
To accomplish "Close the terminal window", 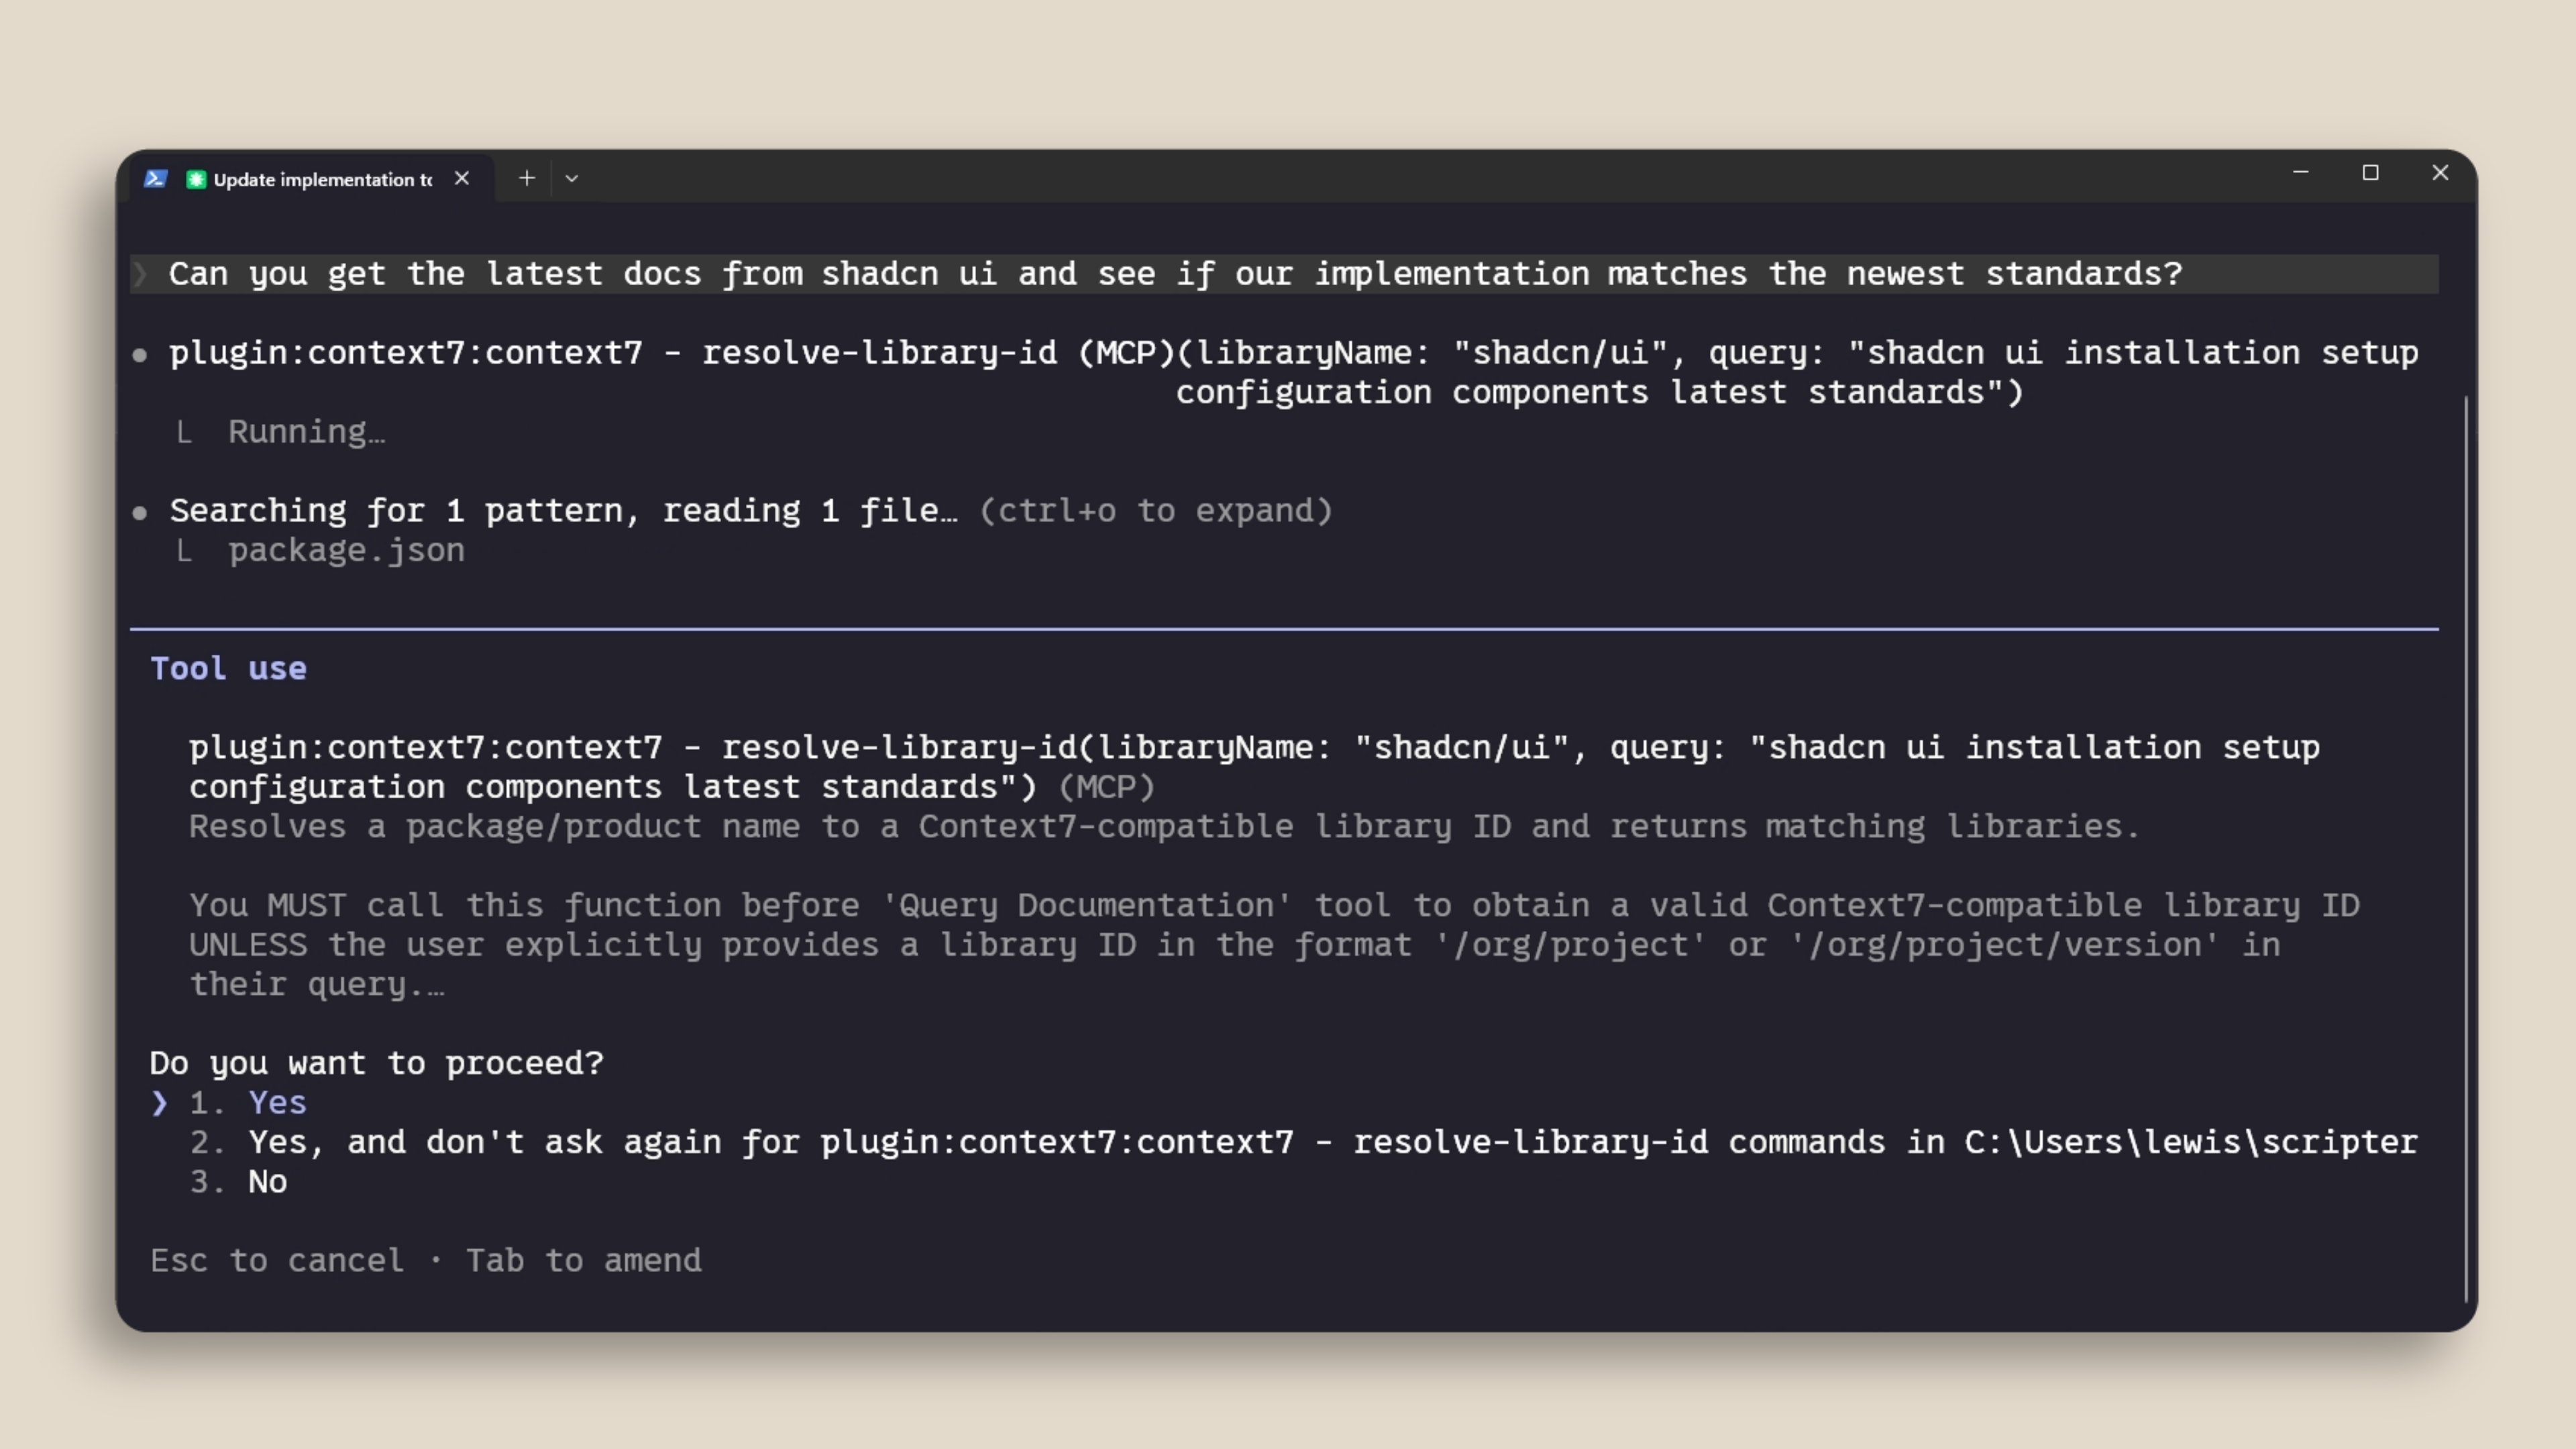I will [2440, 173].
